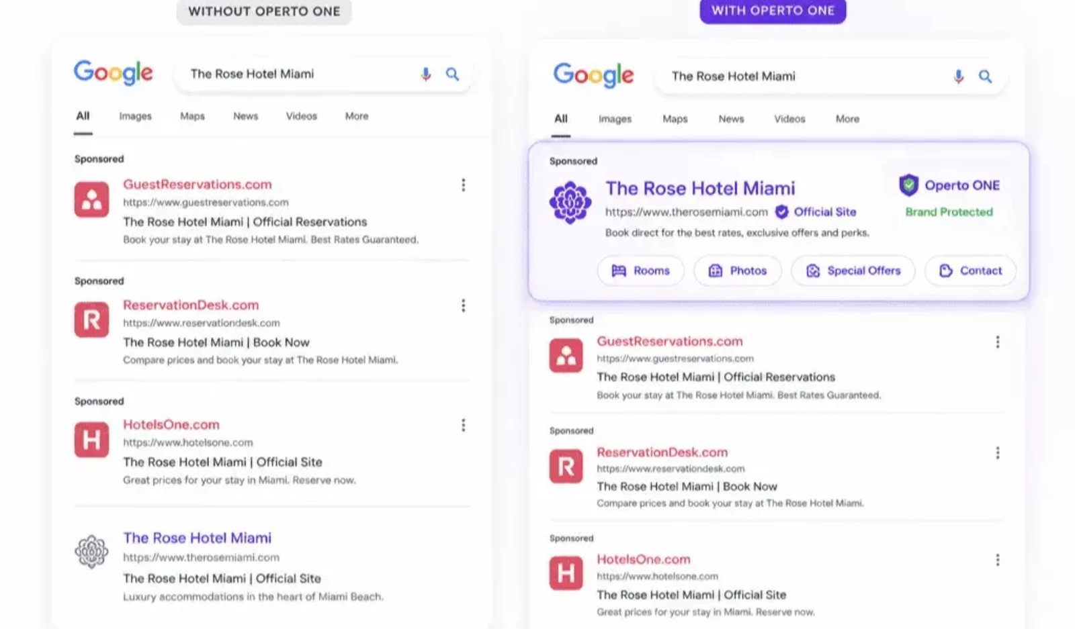Switch to Images tab in left panel
The width and height of the screenshot is (1075, 629).
pos(135,116)
